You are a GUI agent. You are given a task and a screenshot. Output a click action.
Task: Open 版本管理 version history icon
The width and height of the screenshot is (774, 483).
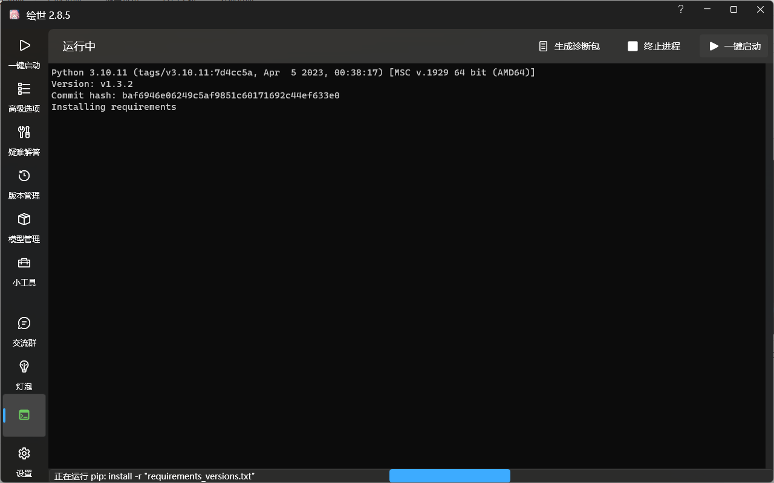click(24, 176)
